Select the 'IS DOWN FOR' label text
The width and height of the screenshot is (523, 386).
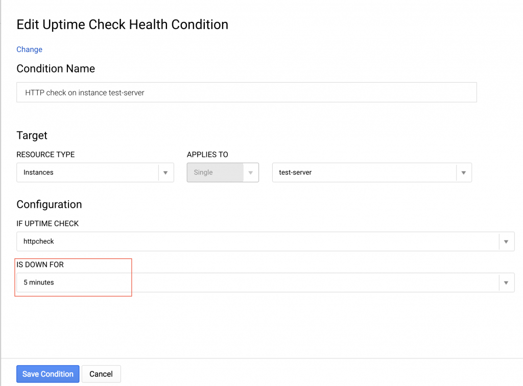click(40, 264)
